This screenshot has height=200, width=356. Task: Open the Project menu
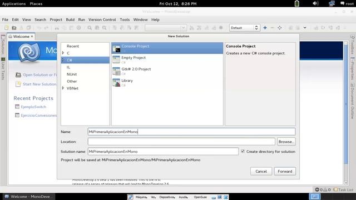(x=56, y=19)
